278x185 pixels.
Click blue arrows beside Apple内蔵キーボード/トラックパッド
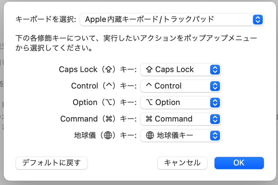[x=258, y=20]
